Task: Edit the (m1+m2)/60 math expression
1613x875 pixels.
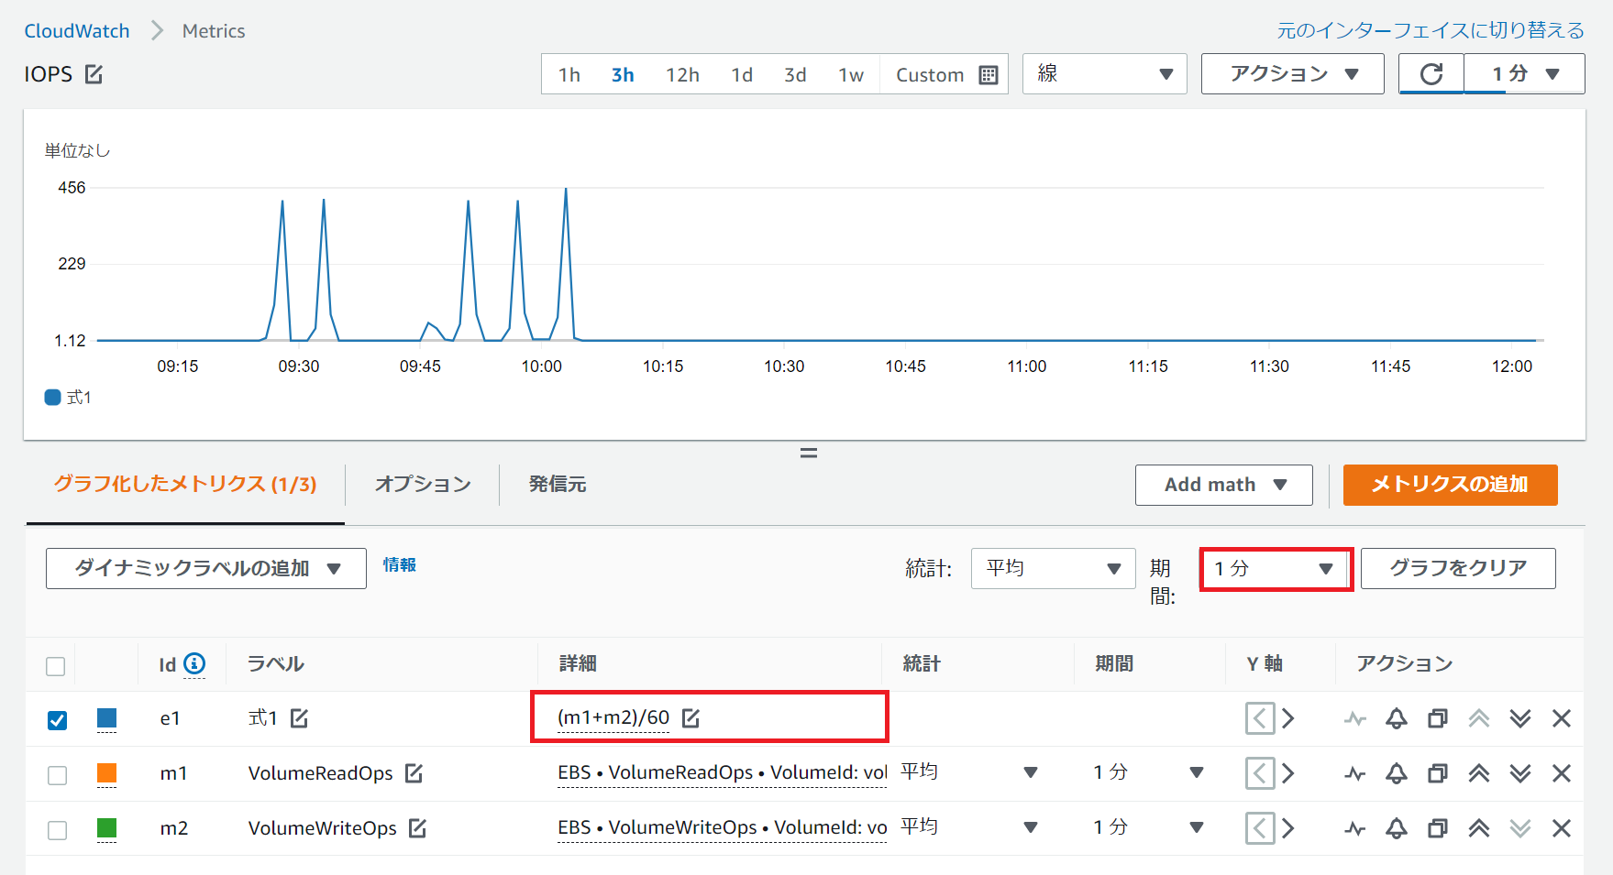Action: 691,718
